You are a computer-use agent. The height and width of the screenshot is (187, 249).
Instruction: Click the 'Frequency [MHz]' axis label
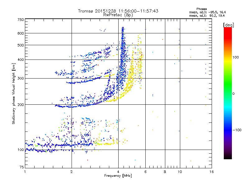(118, 176)
